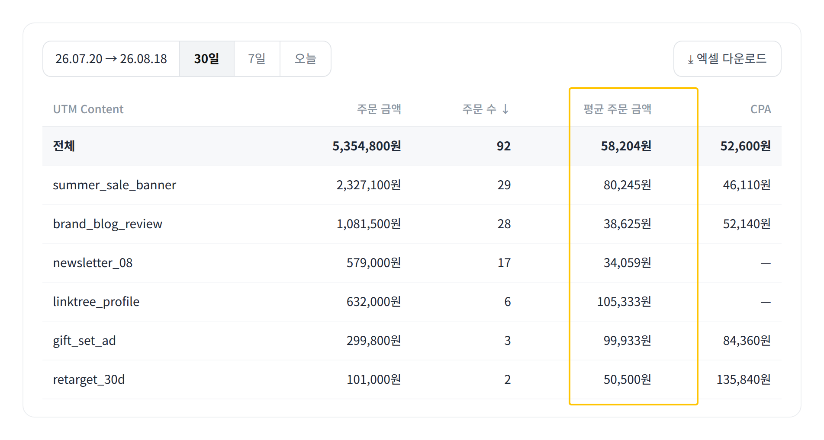
Task: Click the brand_blog_review row name
Action: pos(108,224)
